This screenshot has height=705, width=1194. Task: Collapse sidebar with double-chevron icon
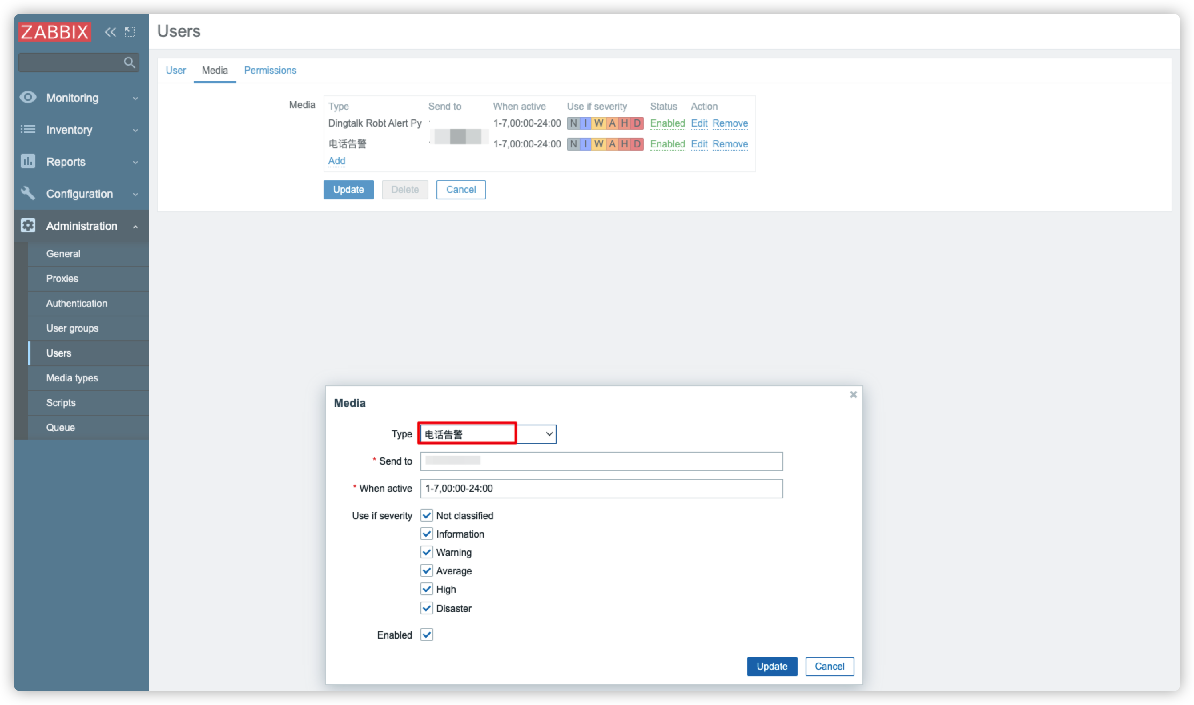click(110, 32)
